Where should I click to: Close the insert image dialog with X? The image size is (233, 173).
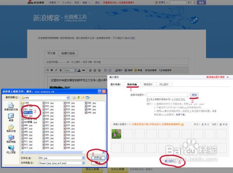point(227,77)
